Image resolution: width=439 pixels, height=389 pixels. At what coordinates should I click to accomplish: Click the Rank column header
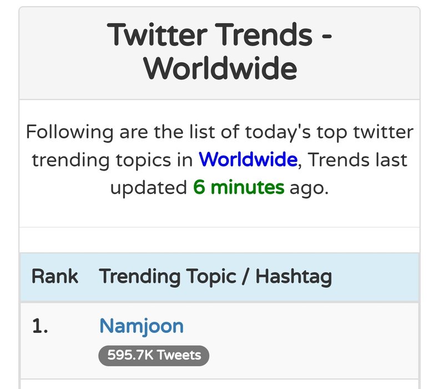pyautogui.click(x=55, y=276)
